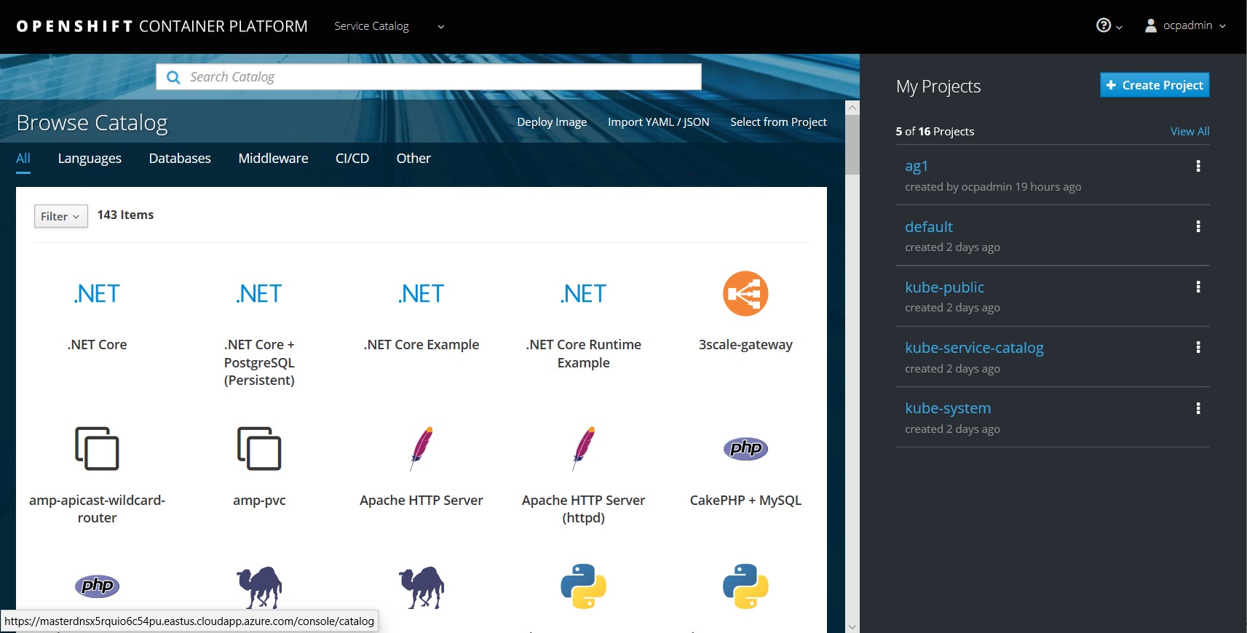Viewport: 1247px width, 633px height.
Task: Open the kebab menu for project ag1
Action: [x=1197, y=166]
